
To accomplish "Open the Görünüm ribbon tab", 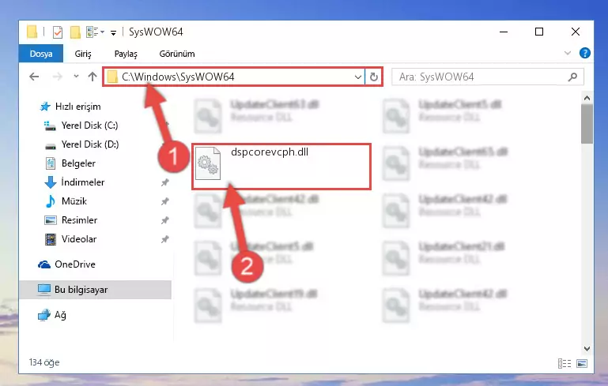I will 177,54.
